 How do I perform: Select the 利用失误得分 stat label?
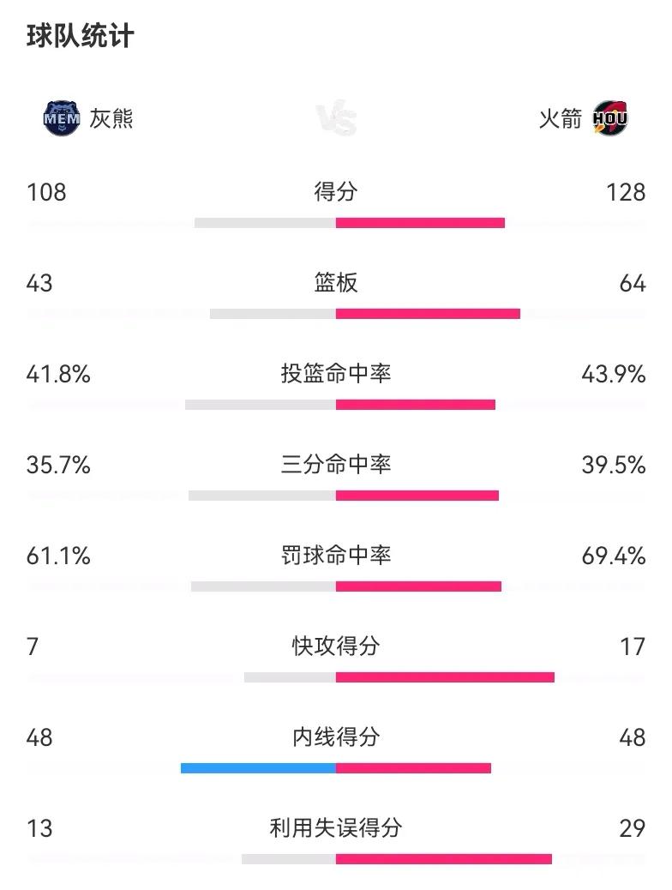(336, 827)
